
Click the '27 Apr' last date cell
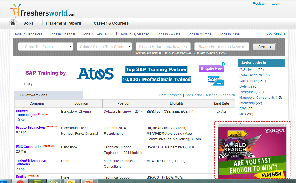pos(221,112)
